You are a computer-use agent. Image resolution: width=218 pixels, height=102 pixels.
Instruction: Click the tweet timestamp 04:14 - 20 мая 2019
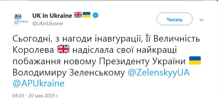pyautogui.click(x=36, y=96)
